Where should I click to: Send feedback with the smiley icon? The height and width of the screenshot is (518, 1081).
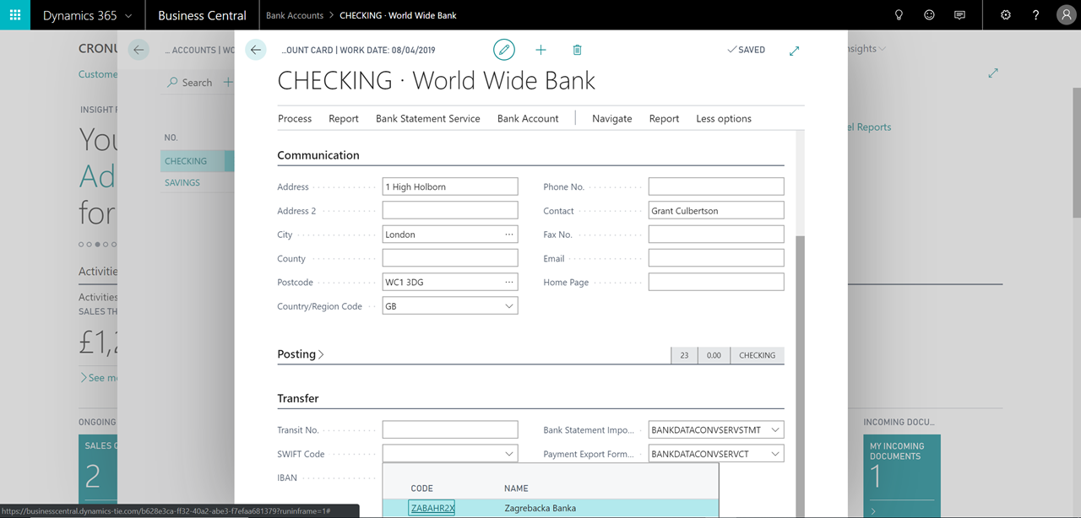929,14
